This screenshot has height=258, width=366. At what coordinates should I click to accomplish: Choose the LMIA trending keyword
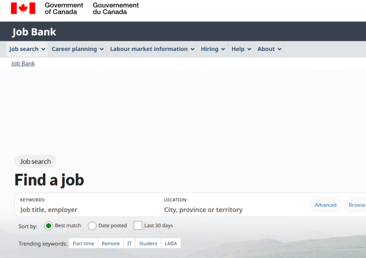(171, 244)
